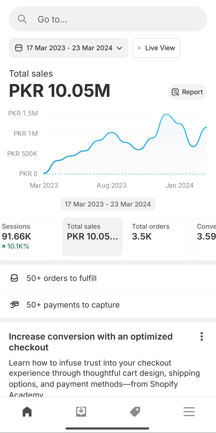
Task: Expand the date range dropdown chevron
Action: click(120, 48)
